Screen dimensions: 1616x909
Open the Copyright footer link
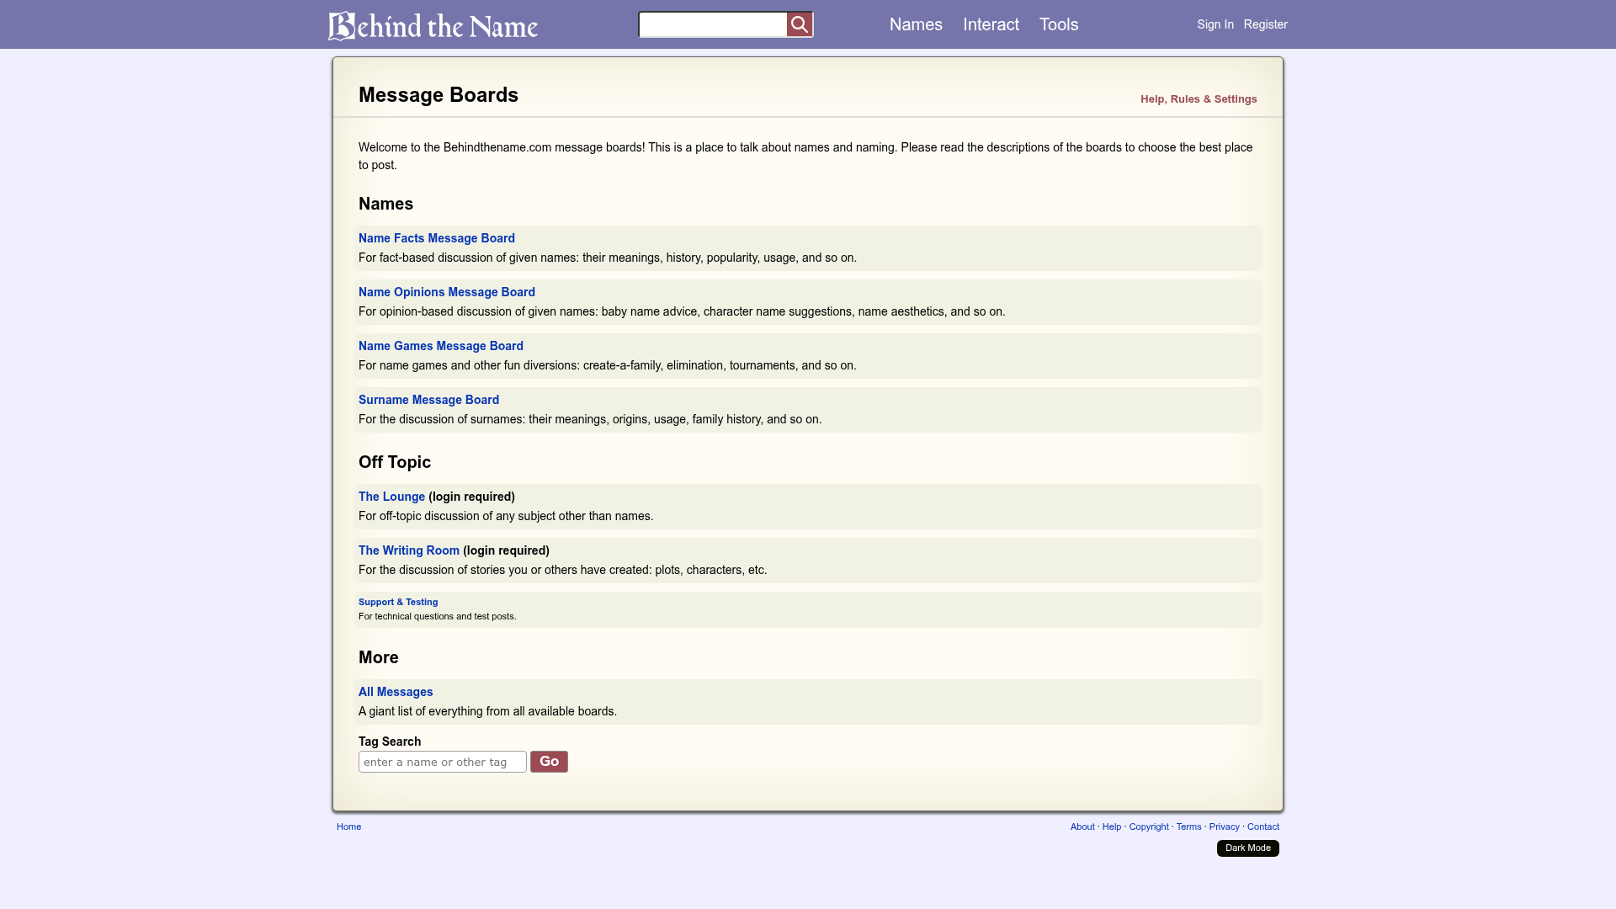click(x=1149, y=827)
